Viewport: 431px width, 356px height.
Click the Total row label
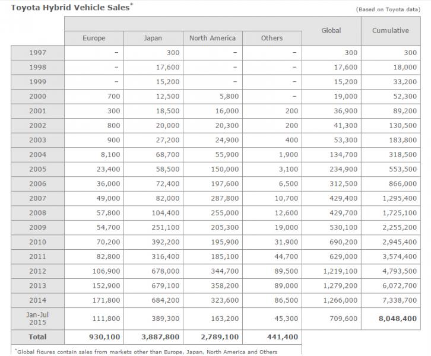click(38, 336)
